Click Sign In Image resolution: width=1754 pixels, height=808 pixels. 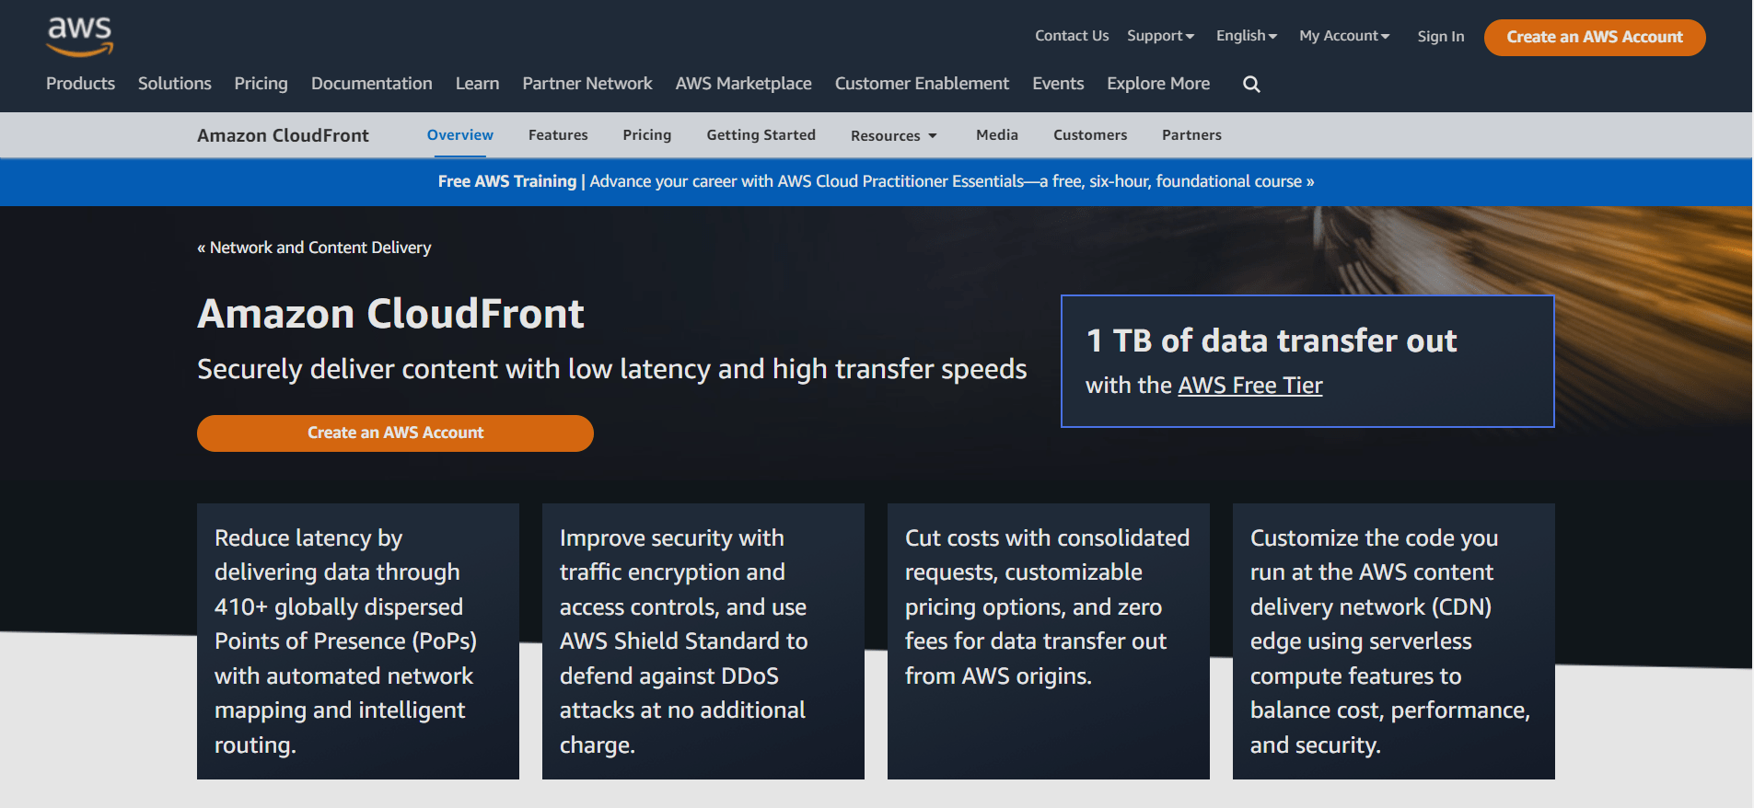1441,37
